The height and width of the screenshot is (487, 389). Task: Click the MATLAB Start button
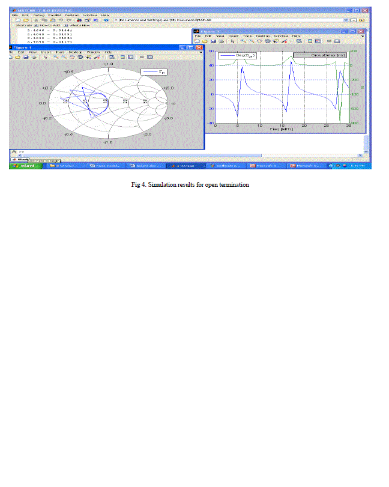(22, 159)
